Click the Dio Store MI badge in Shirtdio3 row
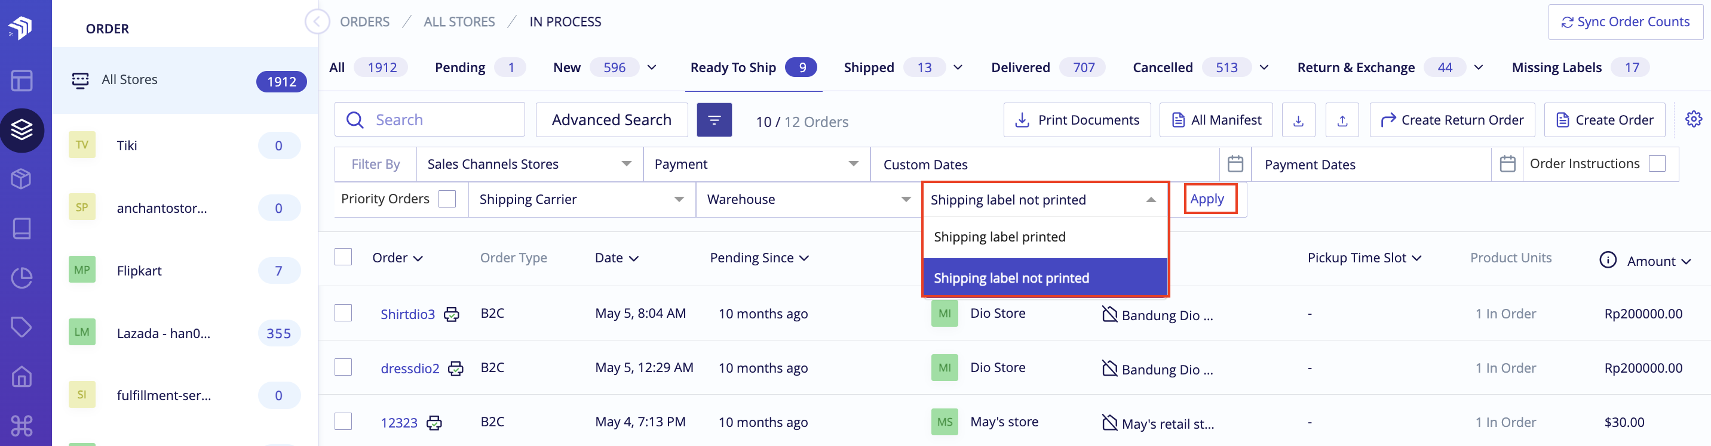This screenshot has width=1711, height=446. click(945, 314)
